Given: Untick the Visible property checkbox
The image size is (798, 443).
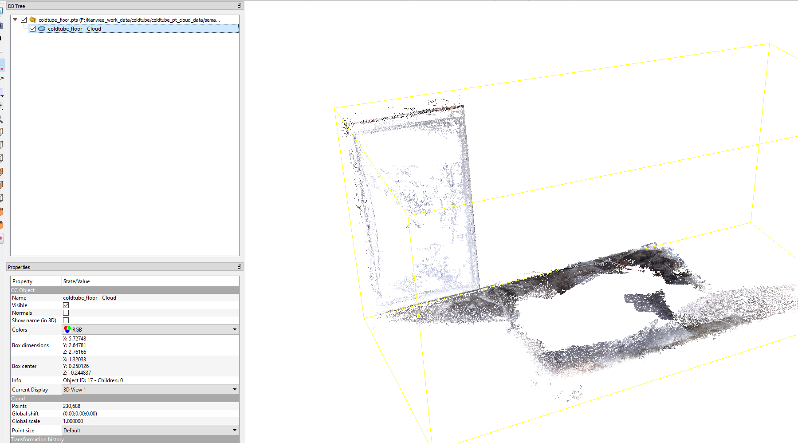Looking at the screenshot, I should click(x=66, y=305).
